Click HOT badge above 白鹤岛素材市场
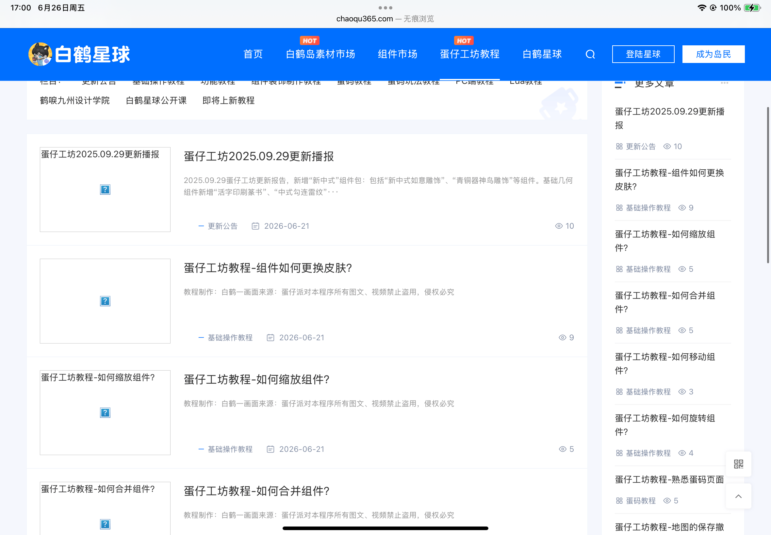The image size is (771, 535). click(x=309, y=40)
